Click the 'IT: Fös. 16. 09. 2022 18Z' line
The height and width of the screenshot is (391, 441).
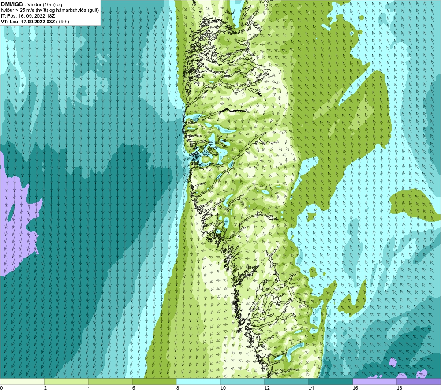click(28, 16)
